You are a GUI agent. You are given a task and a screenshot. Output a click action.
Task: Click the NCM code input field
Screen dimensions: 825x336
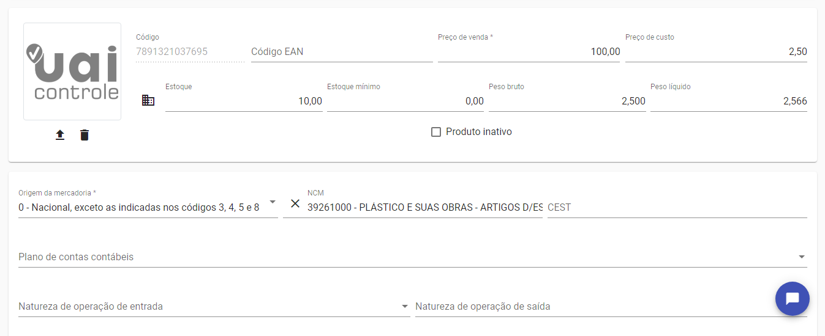click(424, 208)
